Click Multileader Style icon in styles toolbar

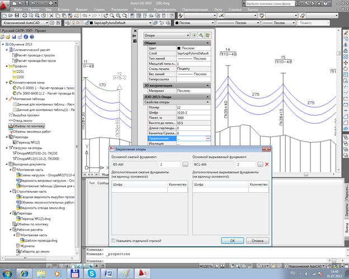click(x=302, y=16)
